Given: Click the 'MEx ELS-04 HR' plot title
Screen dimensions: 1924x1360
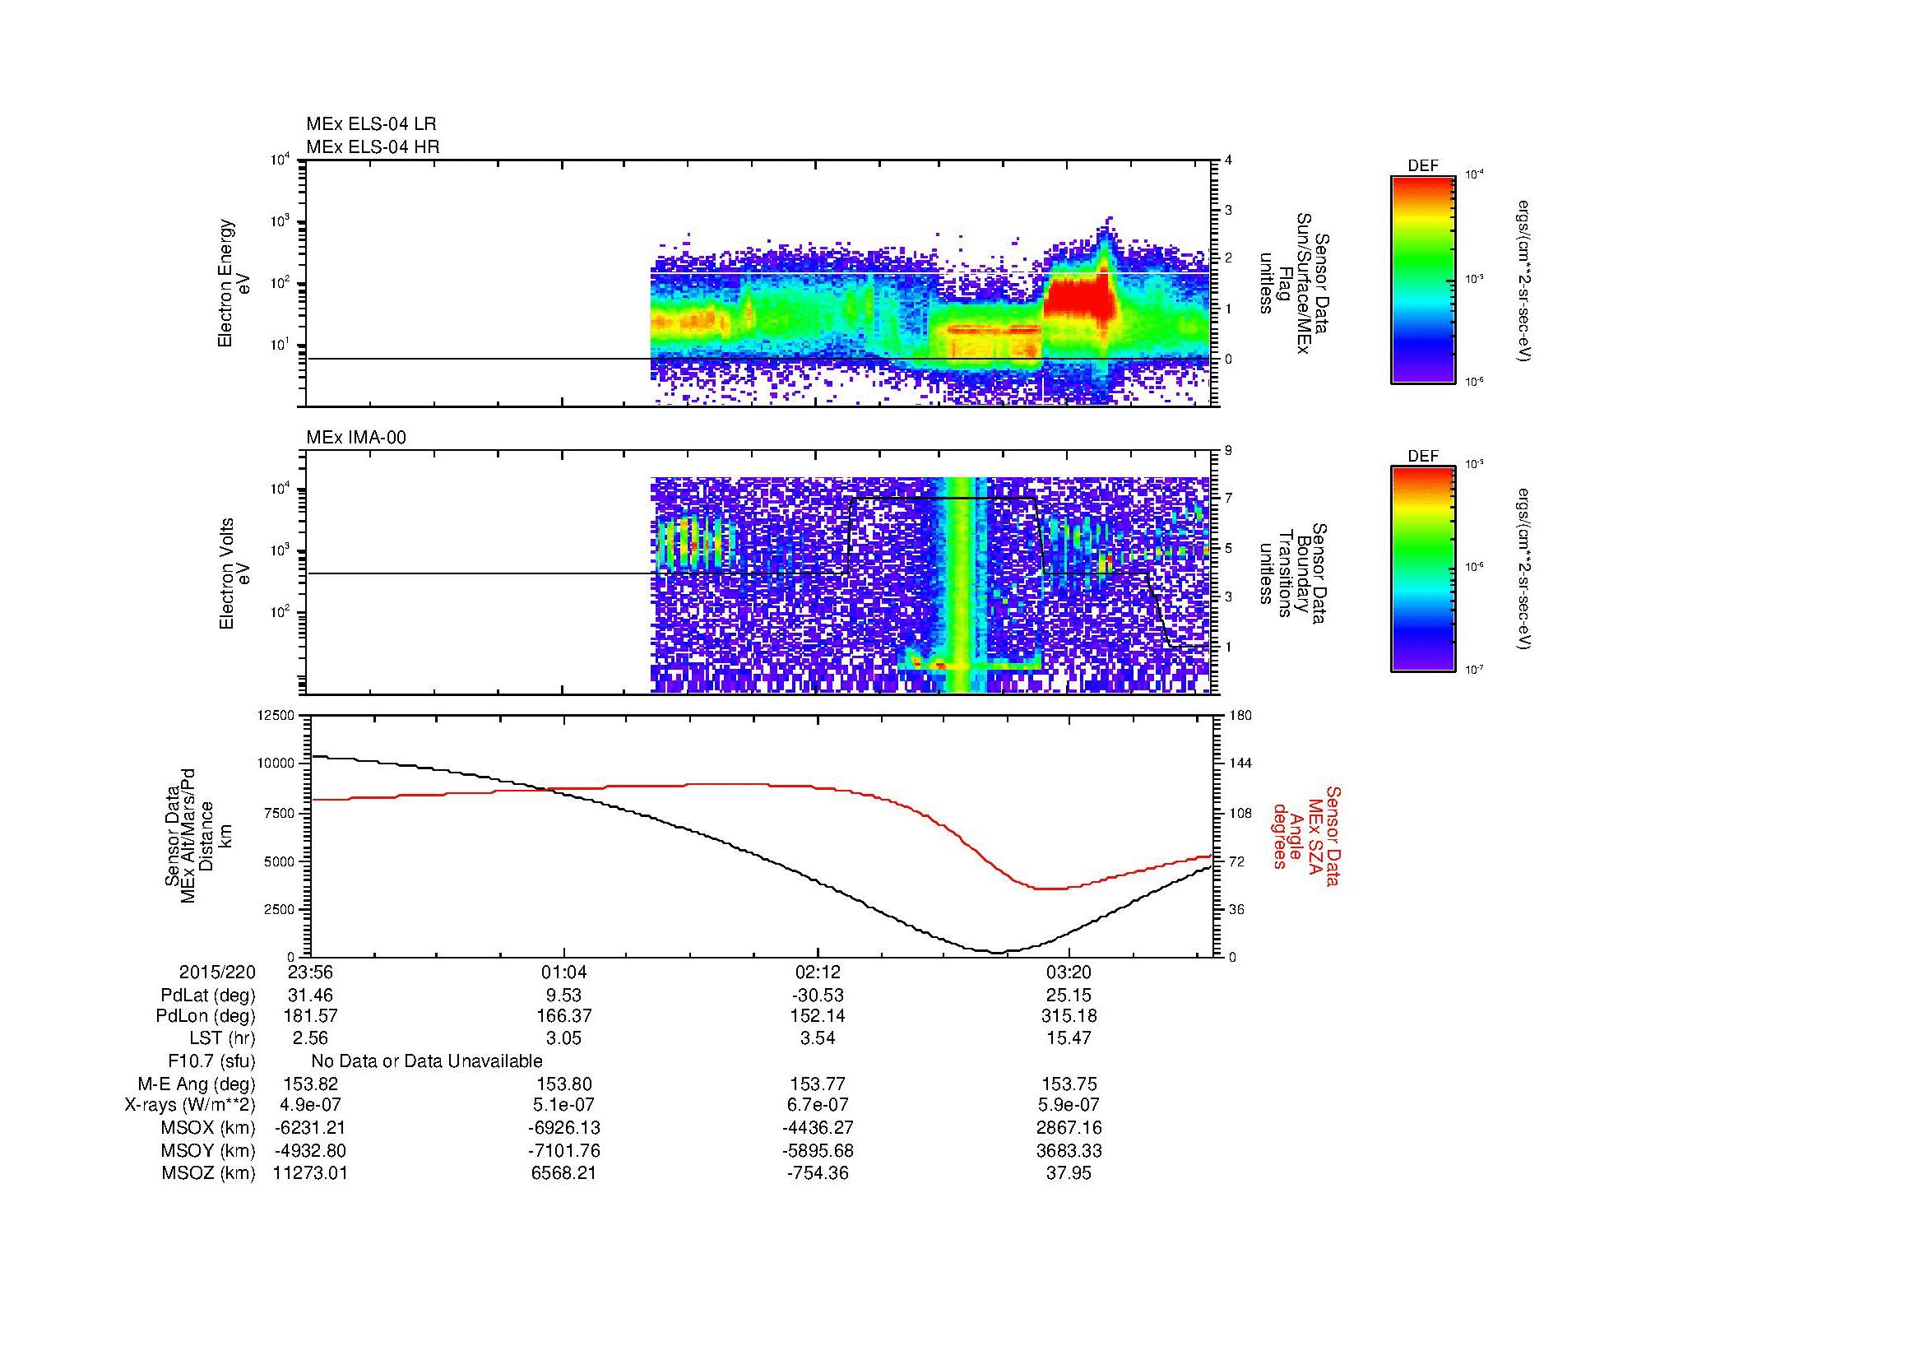Looking at the screenshot, I should tap(373, 146).
